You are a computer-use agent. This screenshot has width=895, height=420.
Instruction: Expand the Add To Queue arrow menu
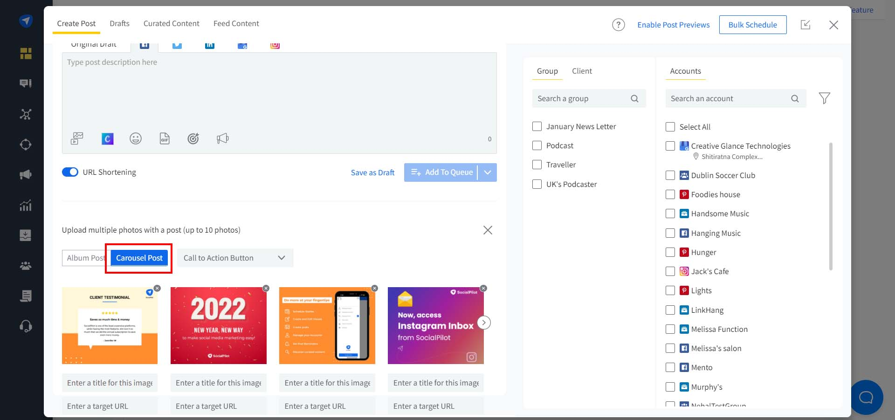tap(488, 172)
